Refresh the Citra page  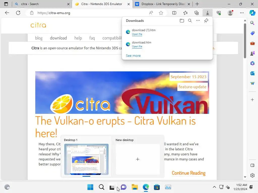click(x=18, y=13)
